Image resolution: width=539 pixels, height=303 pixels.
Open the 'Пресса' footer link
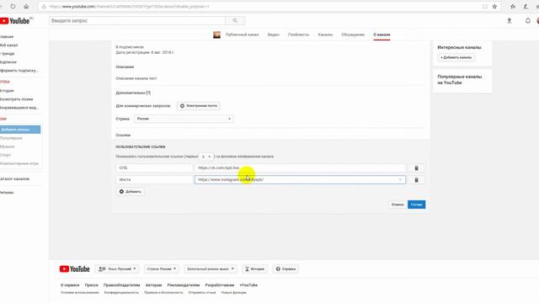(92, 285)
